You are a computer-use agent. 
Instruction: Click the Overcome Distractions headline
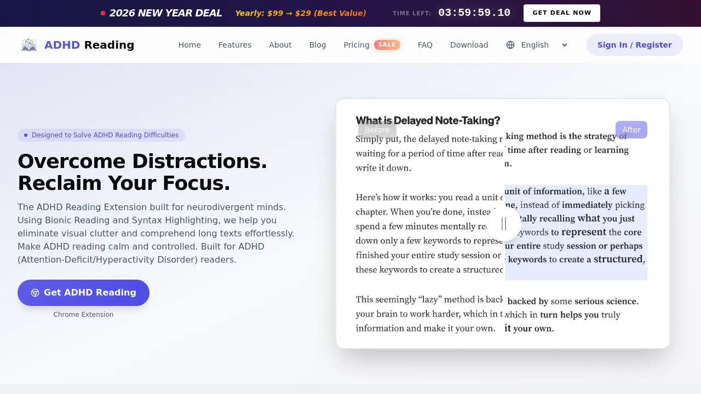tap(142, 172)
